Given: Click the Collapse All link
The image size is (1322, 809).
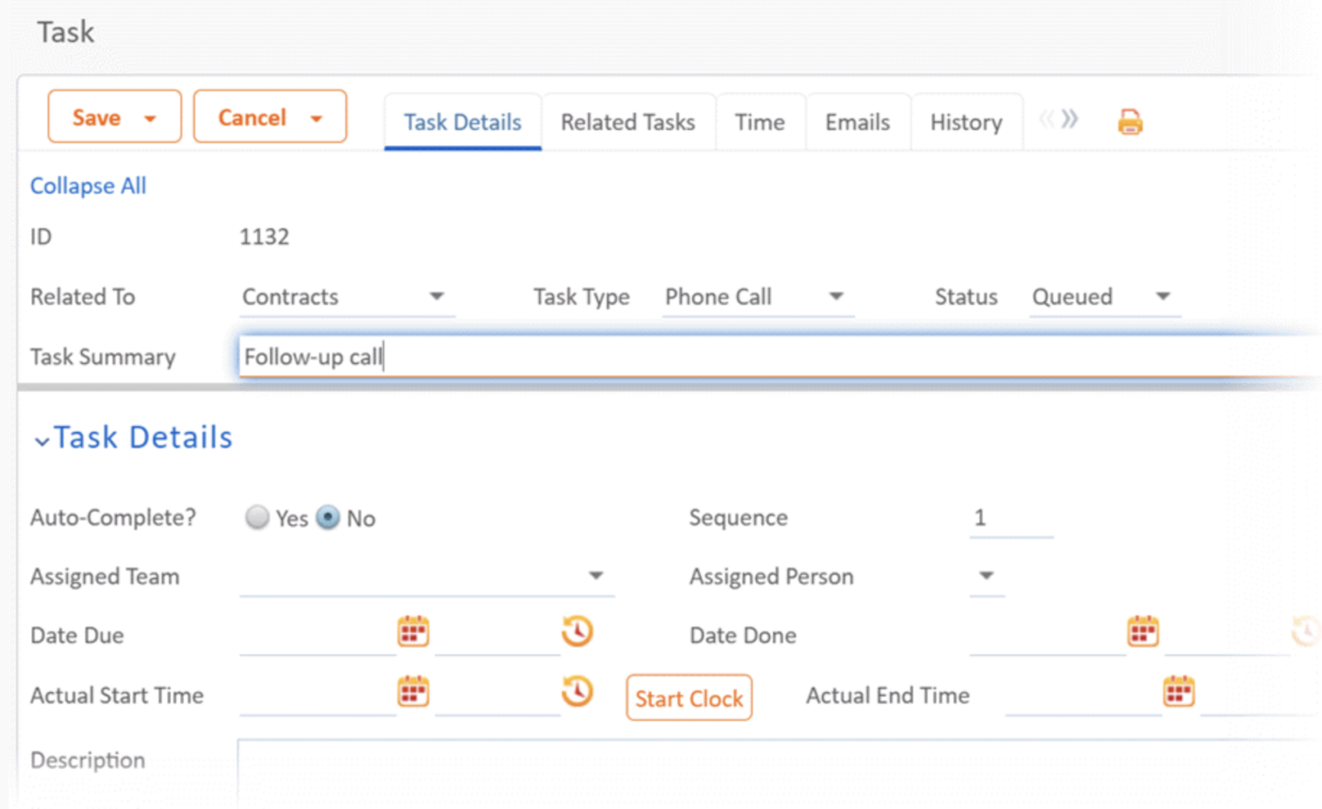Looking at the screenshot, I should click(x=87, y=185).
